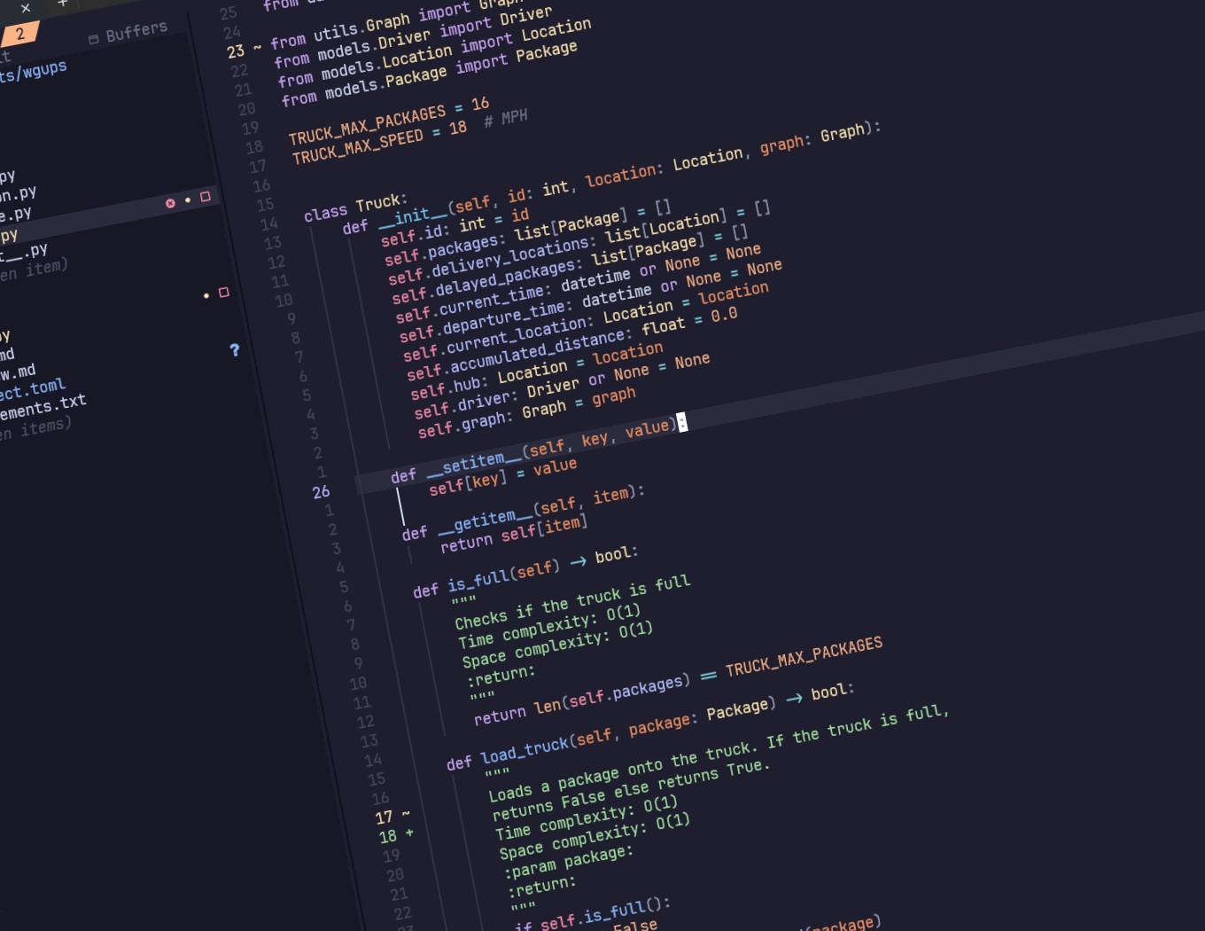
Task: Click the yellow dot icon above the question mark
Action: [206, 295]
